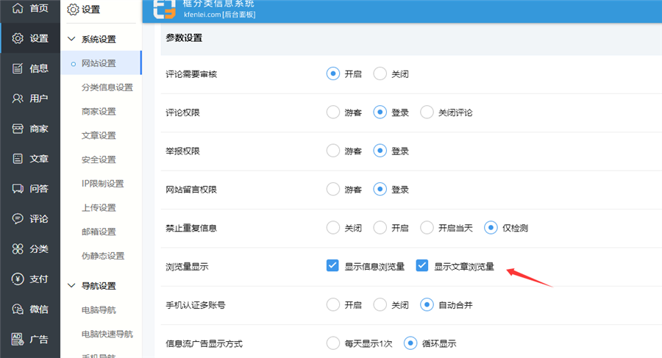
Task: Click 电脑导航 submenu link
Action: coord(99,310)
